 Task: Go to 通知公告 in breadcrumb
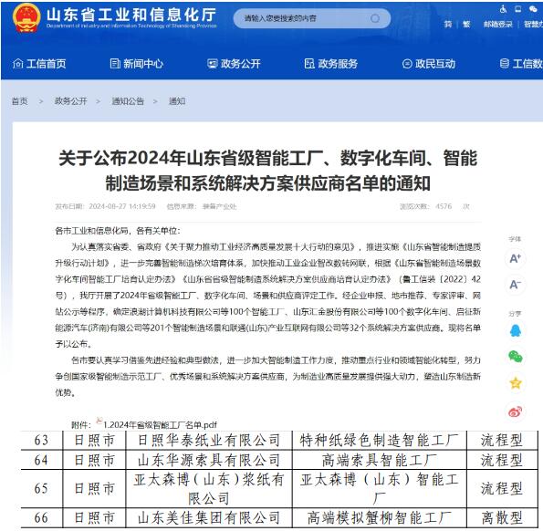(x=128, y=101)
